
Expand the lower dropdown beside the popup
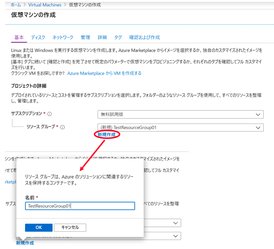point(176,236)
